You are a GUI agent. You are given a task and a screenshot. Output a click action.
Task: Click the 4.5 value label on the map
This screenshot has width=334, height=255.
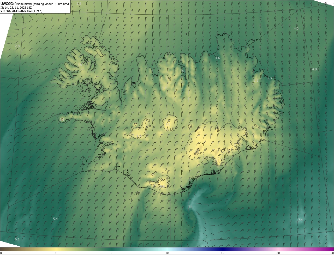point(184,71)
